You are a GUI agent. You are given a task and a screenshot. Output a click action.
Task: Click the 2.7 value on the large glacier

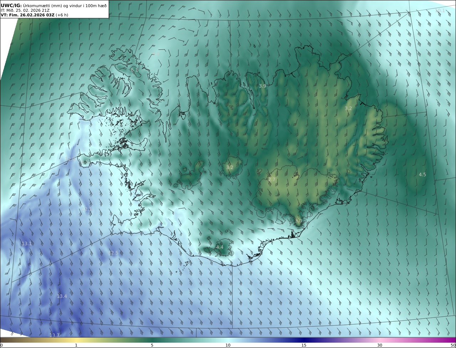pos(271,180)
